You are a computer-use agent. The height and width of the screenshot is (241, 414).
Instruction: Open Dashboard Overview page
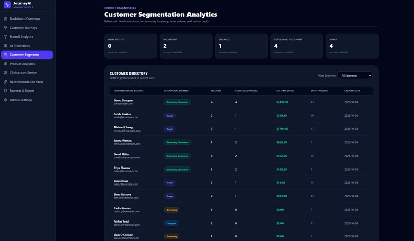[27, 19]
